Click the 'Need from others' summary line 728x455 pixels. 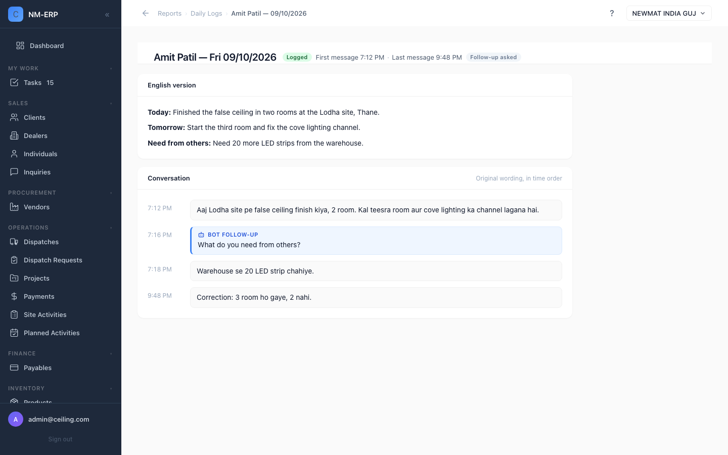pyautogui.click(x=255, y=143)
